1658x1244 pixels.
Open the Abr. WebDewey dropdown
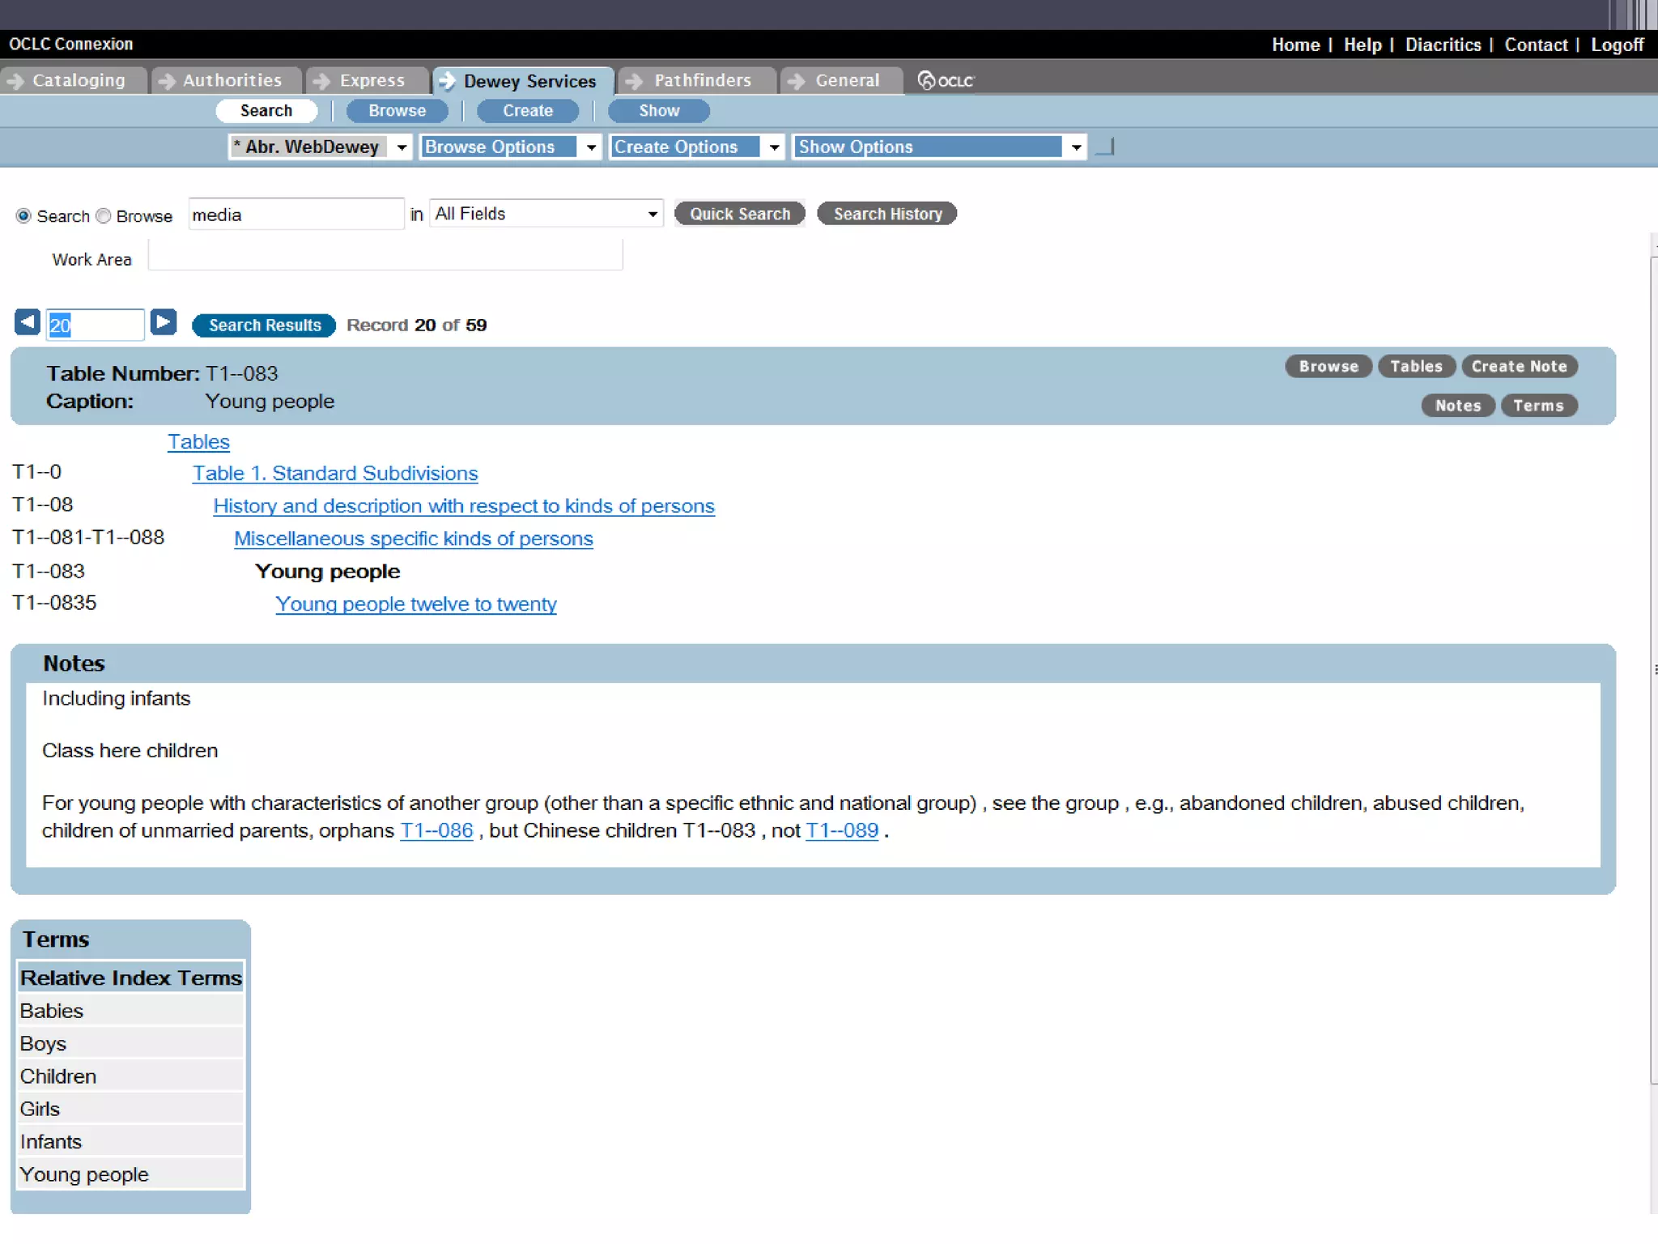coord(321,147)
